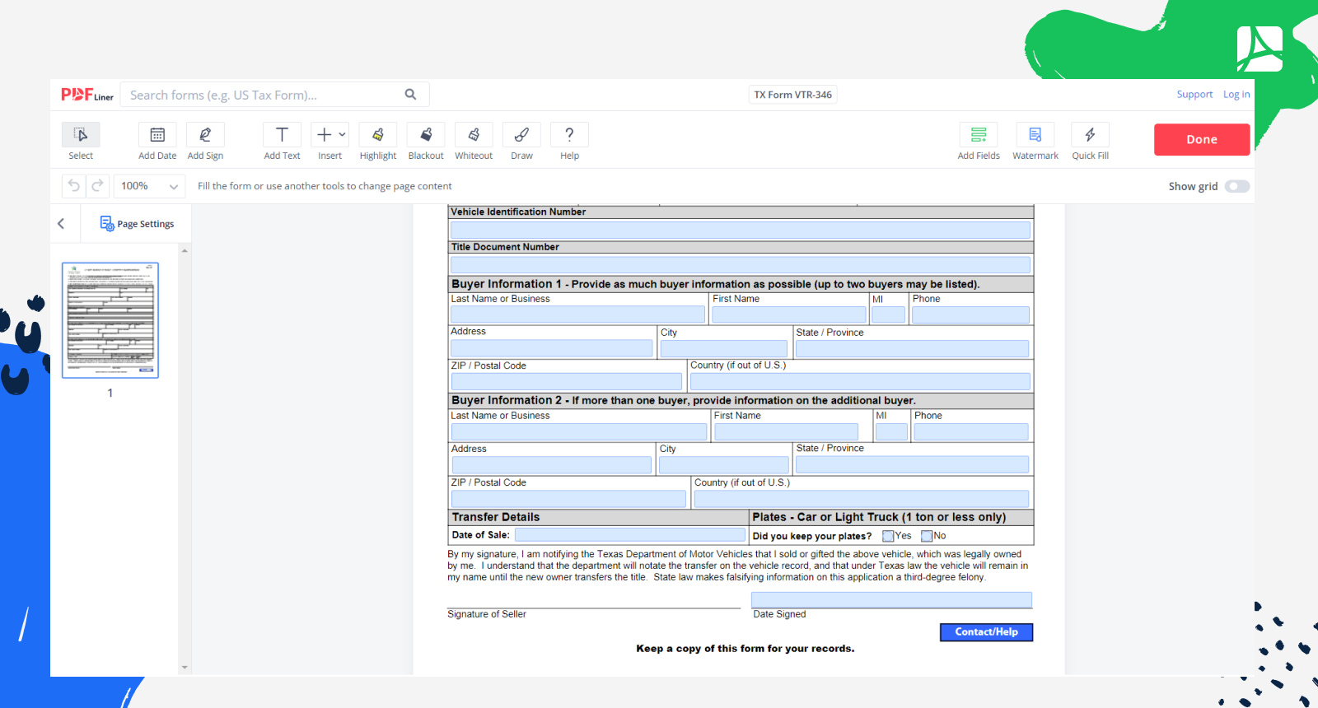Click the TX Form VTR-346 title
Viewport: 1318px width, 708px height.
point(793,95)
